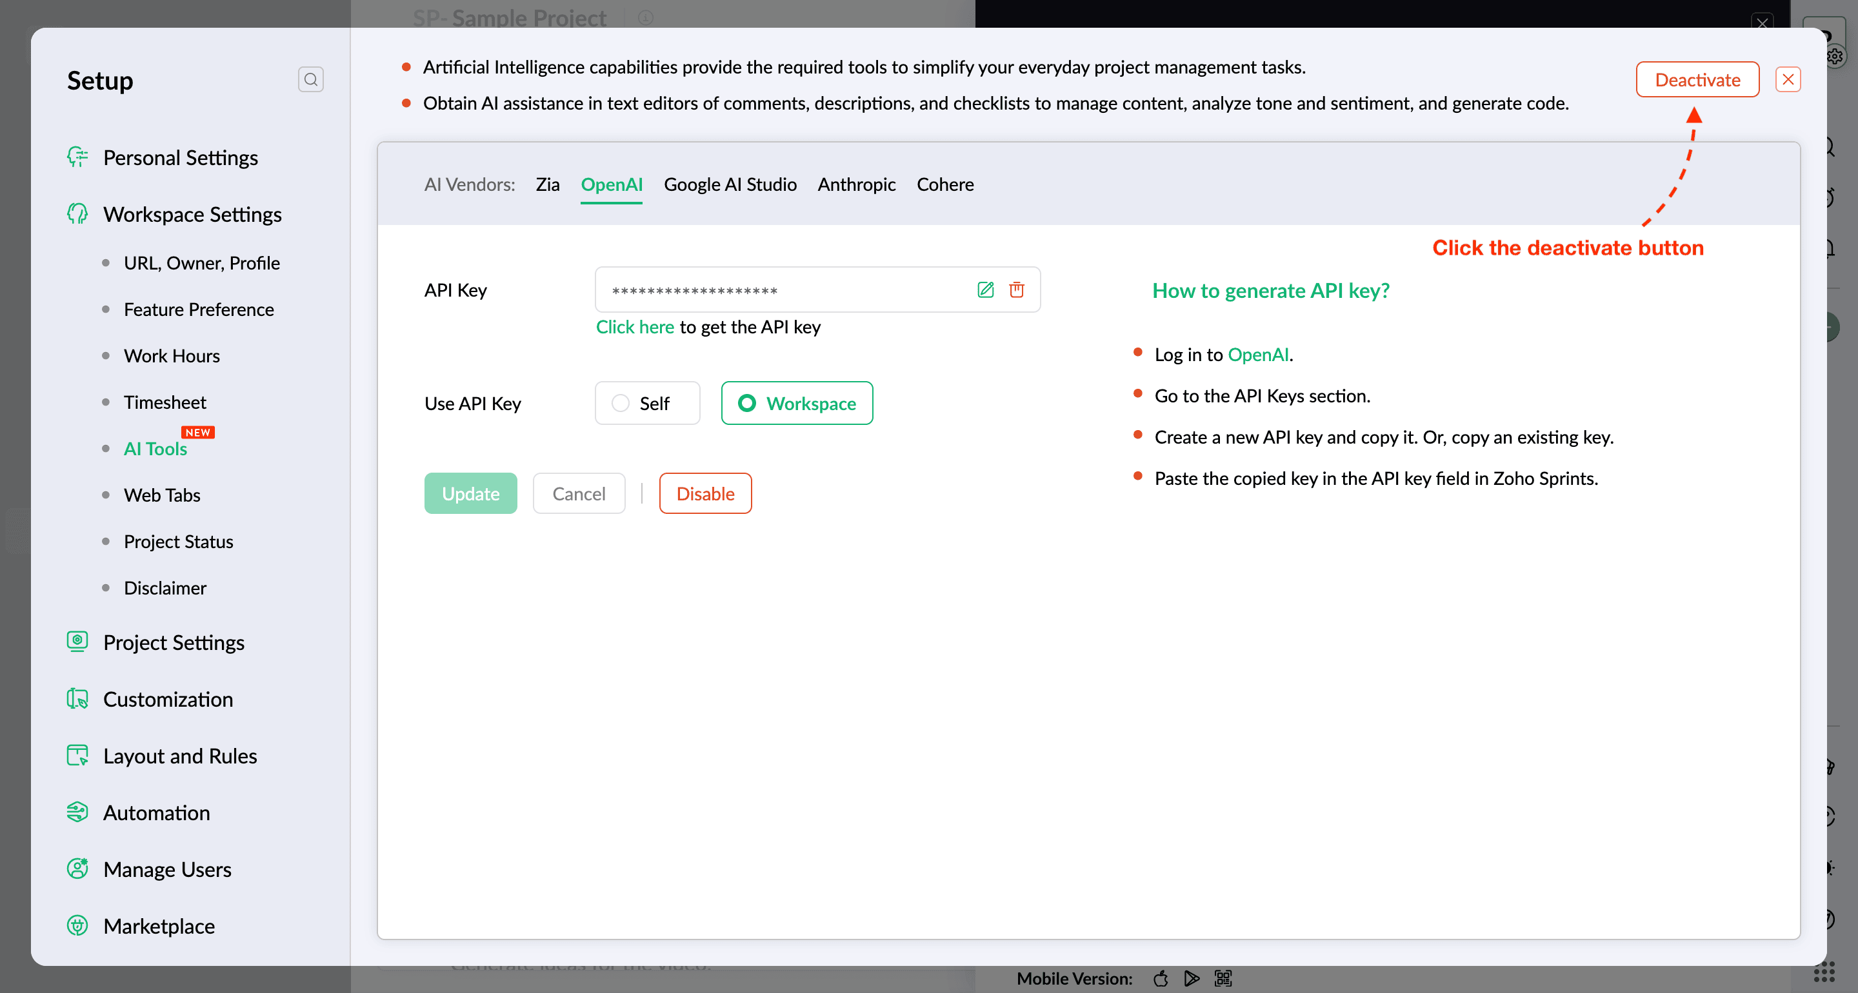The width and height of the screenshot is (1858, 993).
Task: Expand Marketplace section
Action: pos(159,926)
